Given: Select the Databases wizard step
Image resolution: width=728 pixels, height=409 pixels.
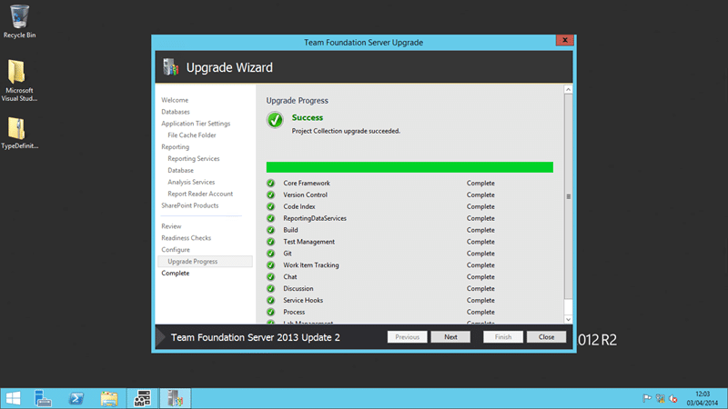Looking at the screenshot, I should [176, 112].
